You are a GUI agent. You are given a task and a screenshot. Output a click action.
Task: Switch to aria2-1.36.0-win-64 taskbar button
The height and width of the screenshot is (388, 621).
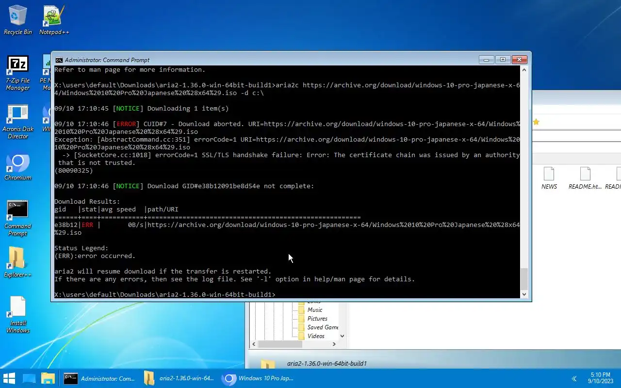pyautogui.click(x=179, y=378)
